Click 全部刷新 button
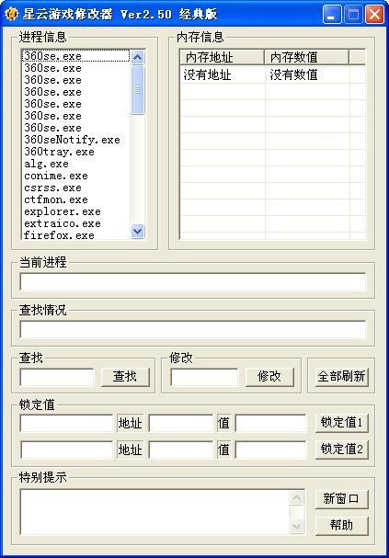This screenshot has height=558, width=389. [341, 377]
